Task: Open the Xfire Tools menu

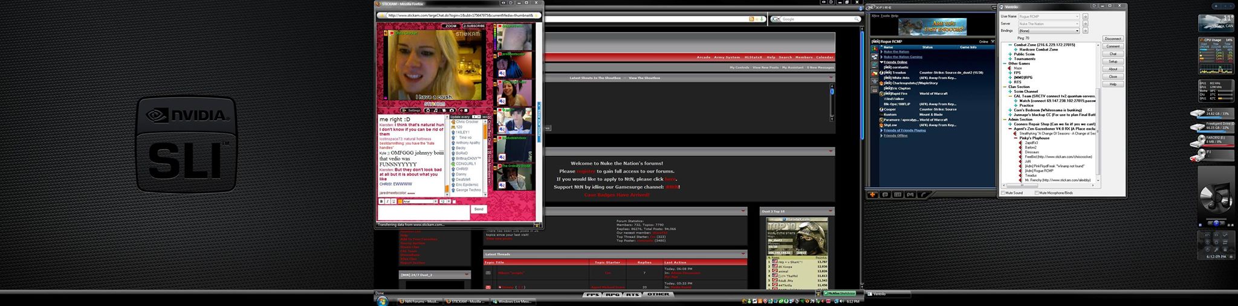Action: (885, 16)
